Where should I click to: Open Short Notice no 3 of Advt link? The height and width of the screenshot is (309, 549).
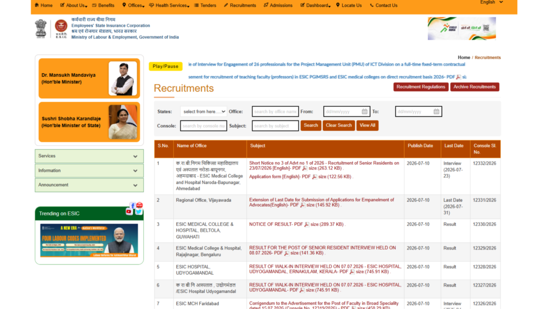[x=324, y=166]
